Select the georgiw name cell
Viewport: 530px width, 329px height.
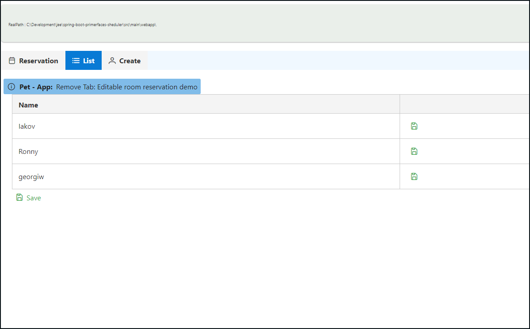(206, 176)
